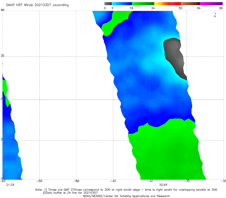Click the longitude axis label '-40'
Screen dimensions: 226x198
[x=150, y=181]
